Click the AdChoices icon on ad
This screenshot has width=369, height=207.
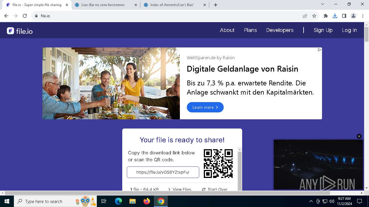pyautogui.click(x=319, y=50)
